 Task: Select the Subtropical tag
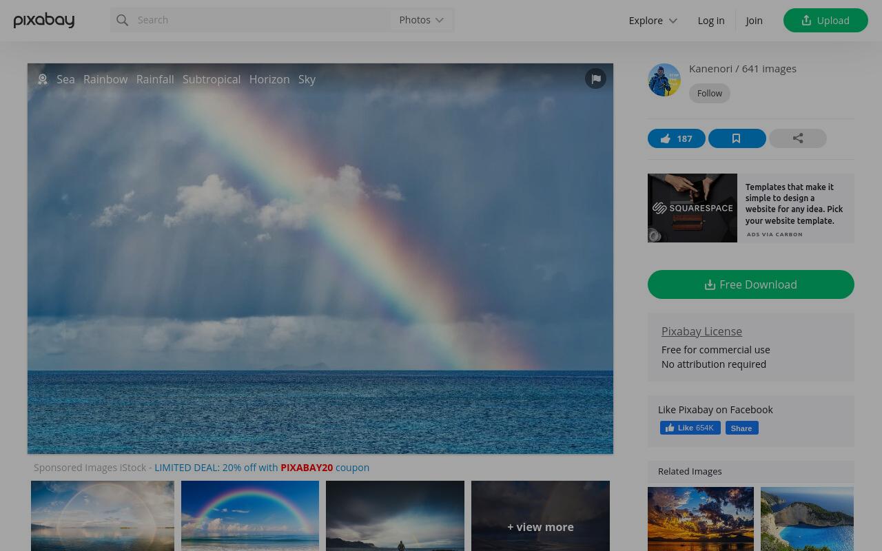(212, 79)
